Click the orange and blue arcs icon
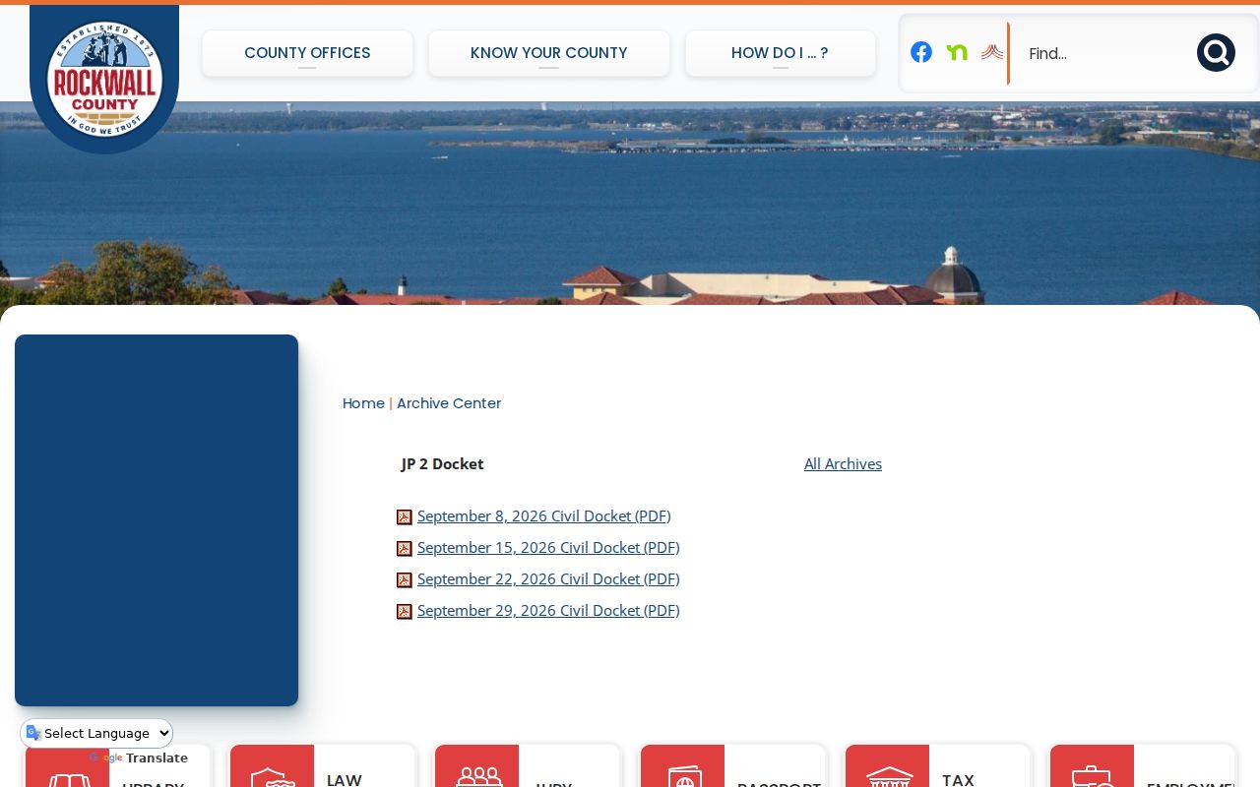 tap(992, 52)
